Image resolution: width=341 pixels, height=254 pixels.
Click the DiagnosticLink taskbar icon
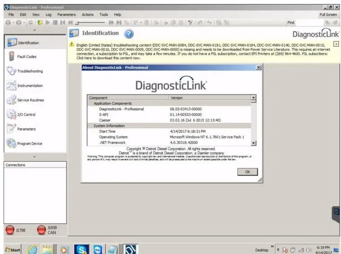coord(130,249)
